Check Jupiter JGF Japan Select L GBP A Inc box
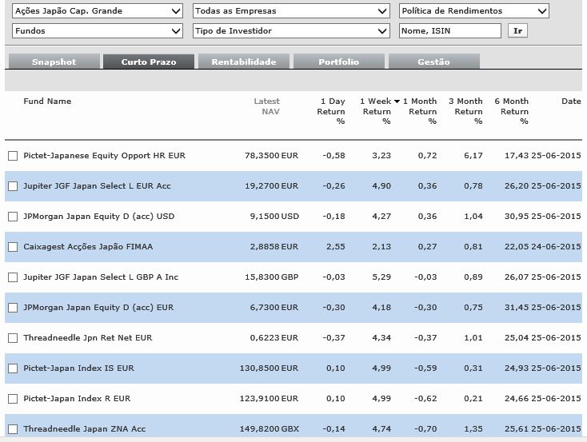 pos(13,277)
